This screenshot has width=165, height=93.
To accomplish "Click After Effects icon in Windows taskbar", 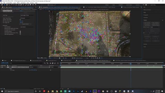I will point(95,91).
